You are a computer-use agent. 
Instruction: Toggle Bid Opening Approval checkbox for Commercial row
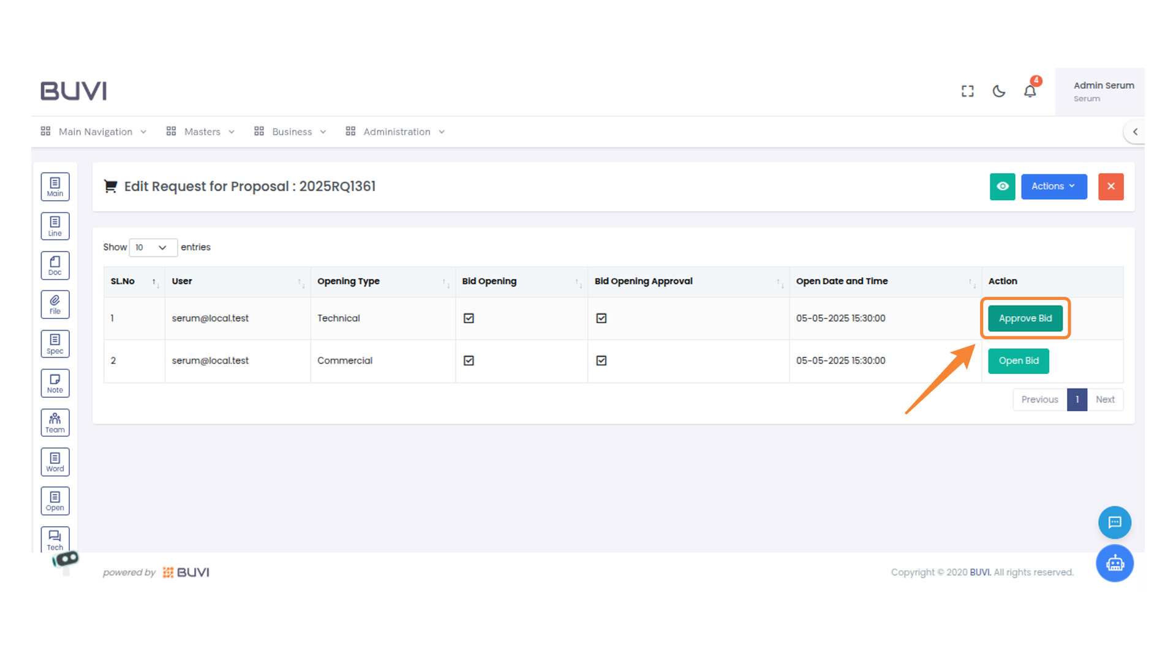(x=601, y=360)
